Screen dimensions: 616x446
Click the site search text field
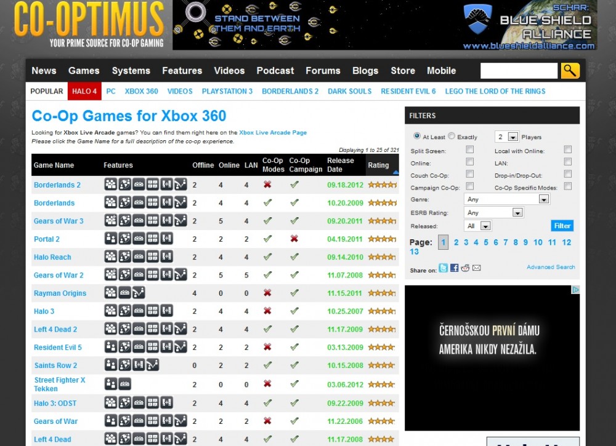(519, 71)
